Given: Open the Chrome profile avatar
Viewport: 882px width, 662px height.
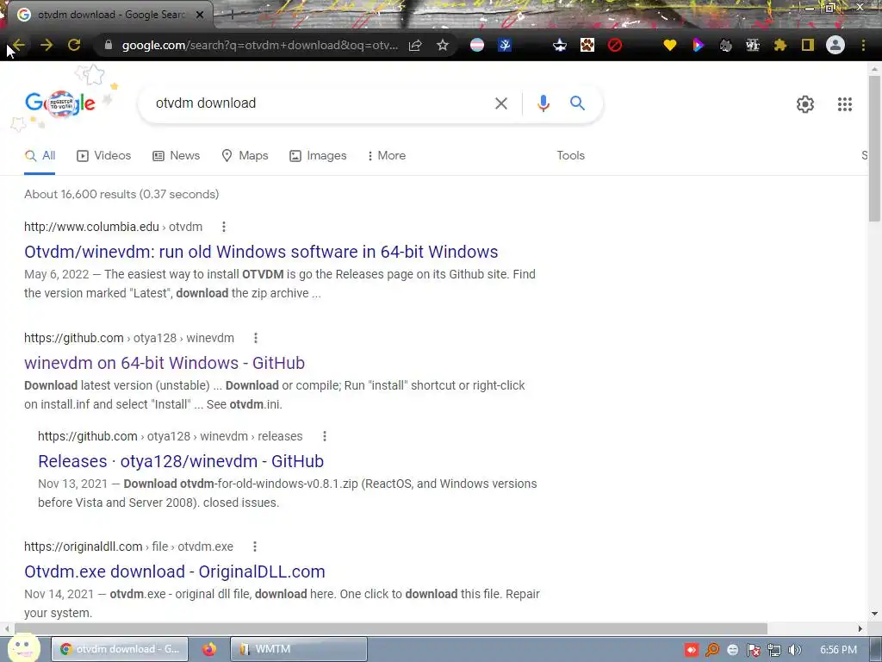Looking at the screenshot, I should point(835,45).
